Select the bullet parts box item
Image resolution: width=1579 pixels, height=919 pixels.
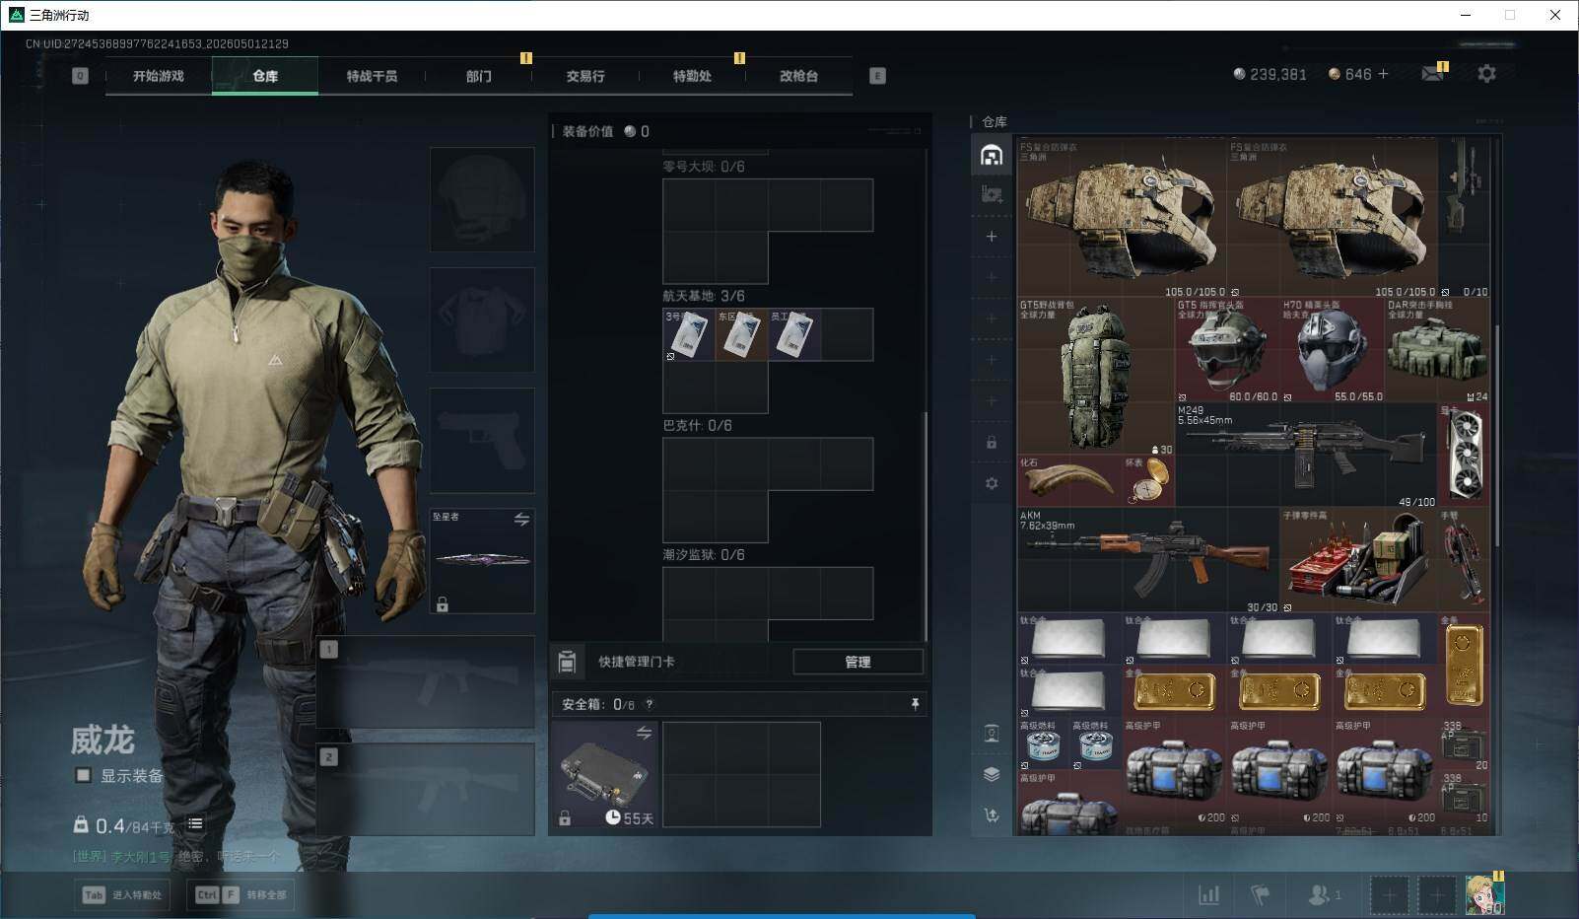(x=1358, y=560)
